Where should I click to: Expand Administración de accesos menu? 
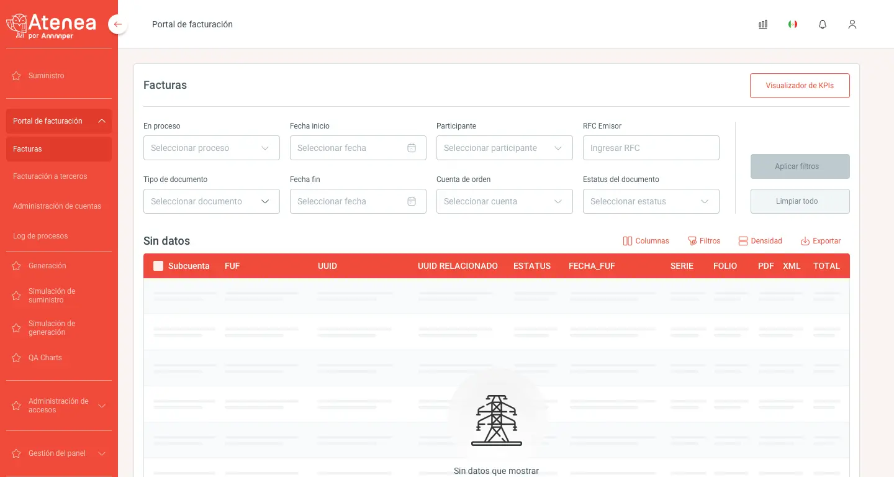[x=59, y=406]
